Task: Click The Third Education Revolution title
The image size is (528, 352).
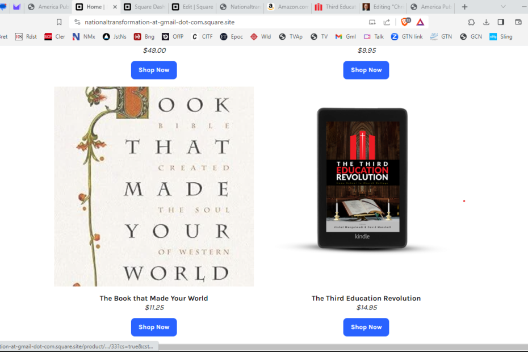Action: pos(366,299)
